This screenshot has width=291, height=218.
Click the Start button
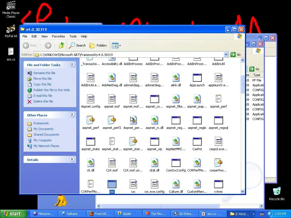pyautogui.click(x=14, y=214)
